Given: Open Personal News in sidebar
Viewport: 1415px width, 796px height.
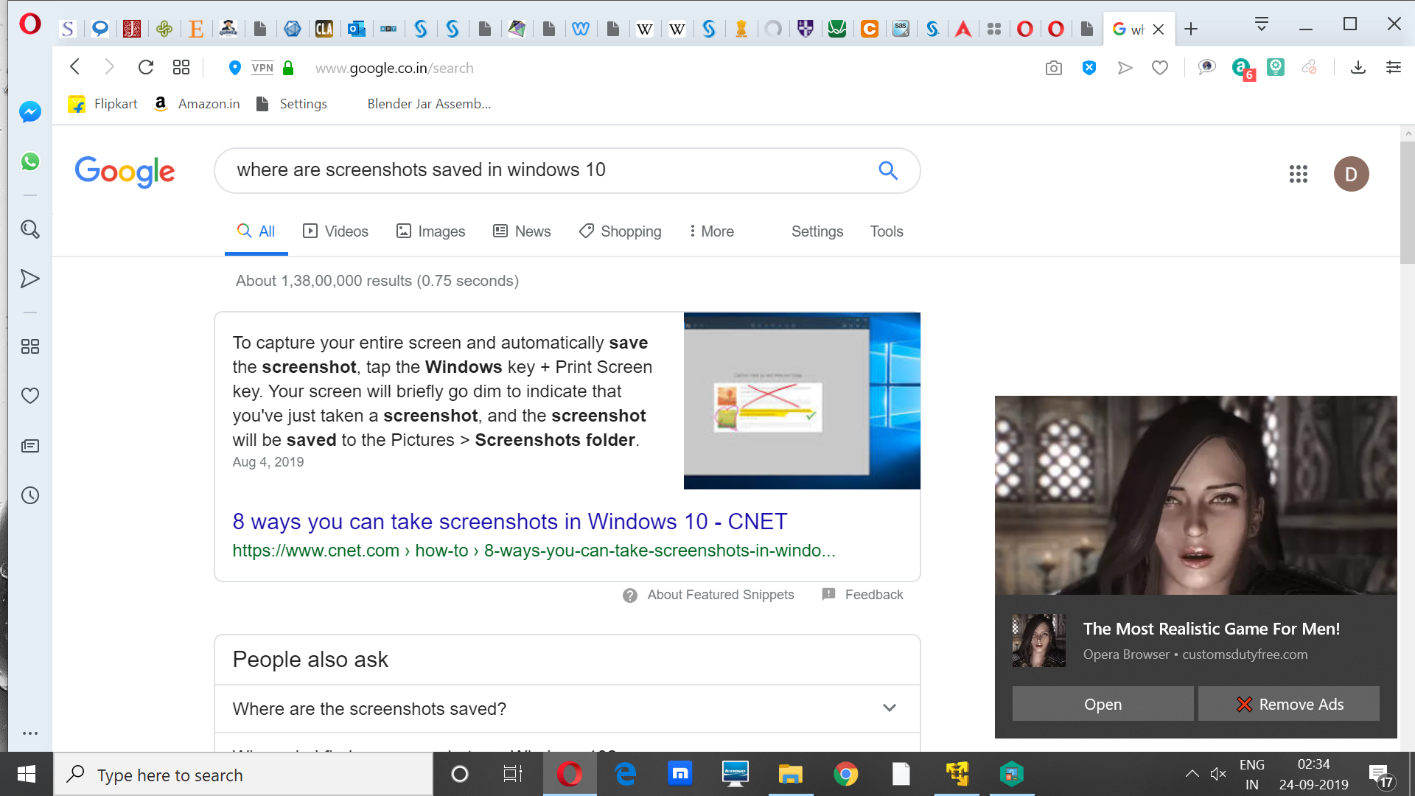Looking at the screenshot, I should [30, 446].
